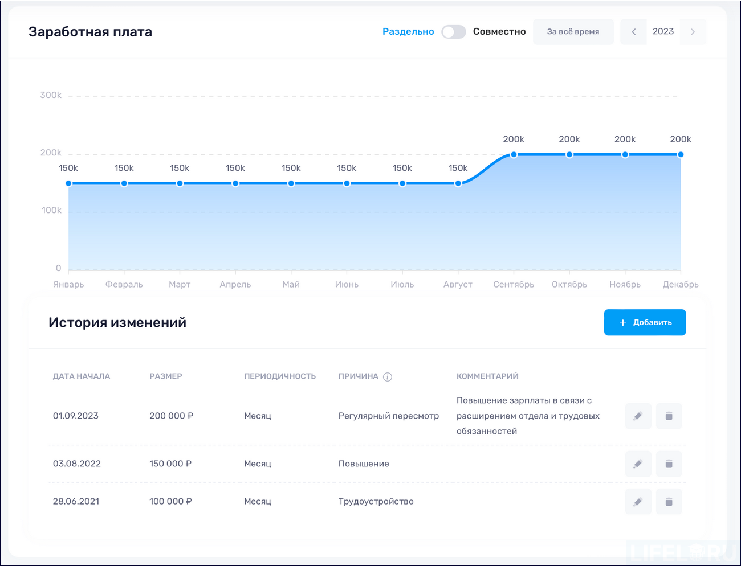The height and width of the screenshot is (566, 741).
Task: Click the comment about расширением отдела
Action: [528, 416]
